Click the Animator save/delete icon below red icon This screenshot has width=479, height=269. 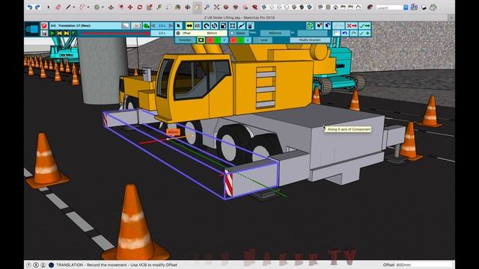tap(44, 33)
